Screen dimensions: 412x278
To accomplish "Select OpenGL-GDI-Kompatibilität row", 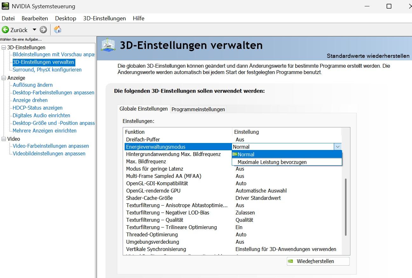I will pos(232,183).
